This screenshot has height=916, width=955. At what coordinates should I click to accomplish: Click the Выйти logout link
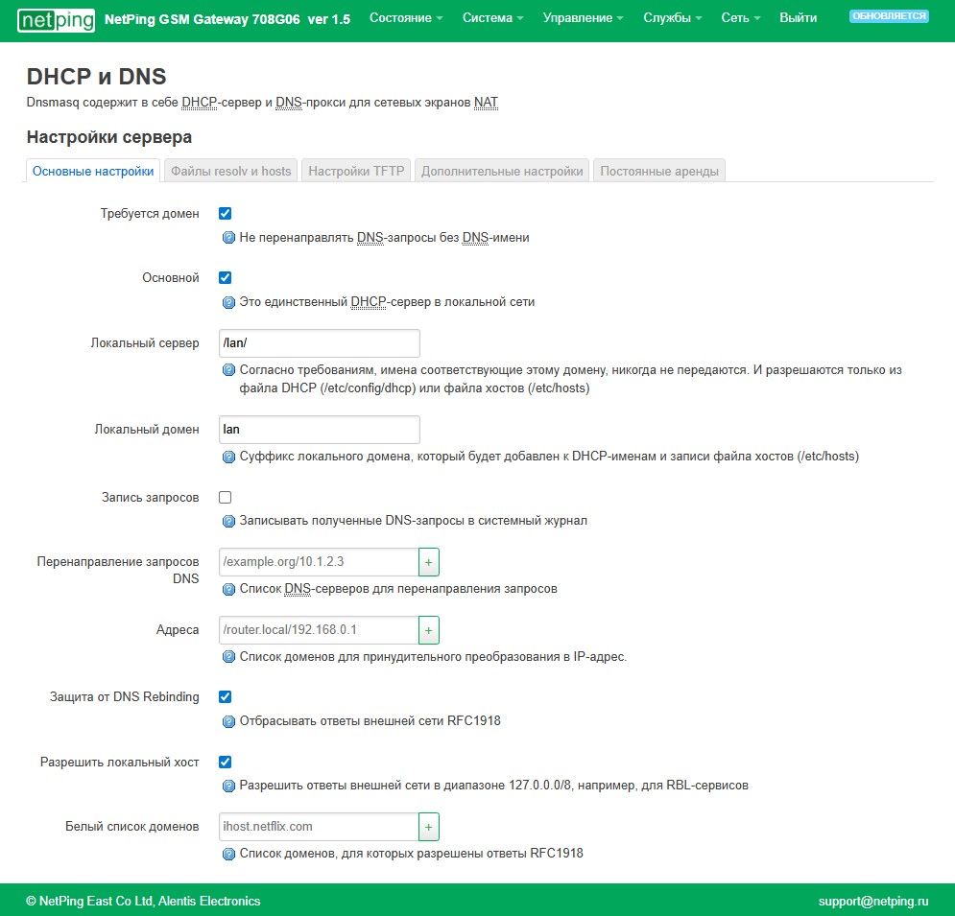[x=799, y=18]
